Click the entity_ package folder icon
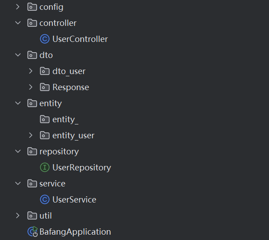The width and height of the screenshot is (269, 240). [x=45, y=119]
